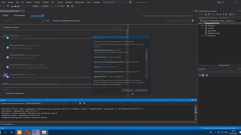241x135 pixels.
Task: Expand the Program.cs node
Action: pyautogui.click(x=202, y=36)
